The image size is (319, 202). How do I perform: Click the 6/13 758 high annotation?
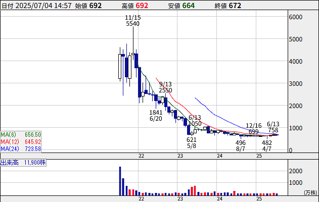pos(273,127)
